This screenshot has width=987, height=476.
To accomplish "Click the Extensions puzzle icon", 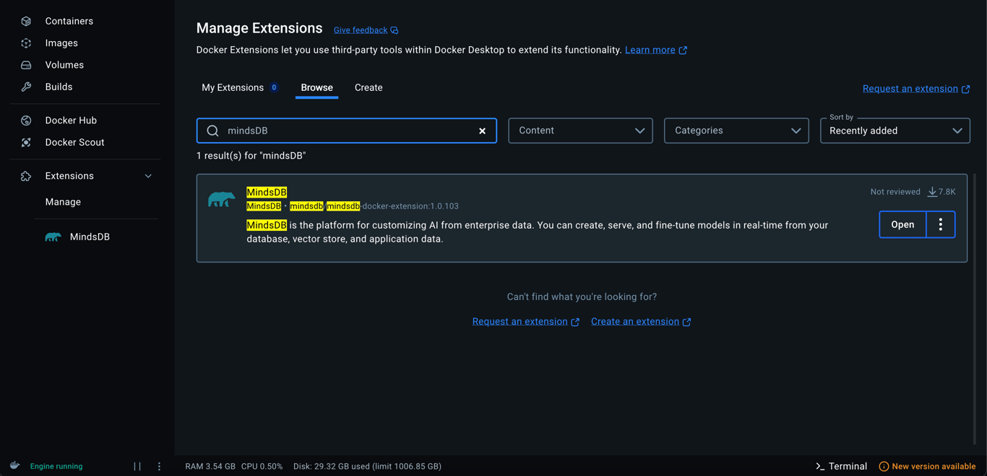I will pyautogui.click(x=26, y=176).
